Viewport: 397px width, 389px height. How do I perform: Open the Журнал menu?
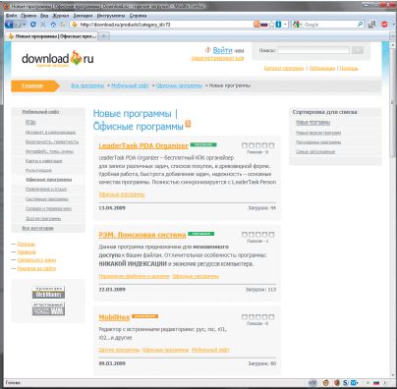61,16
